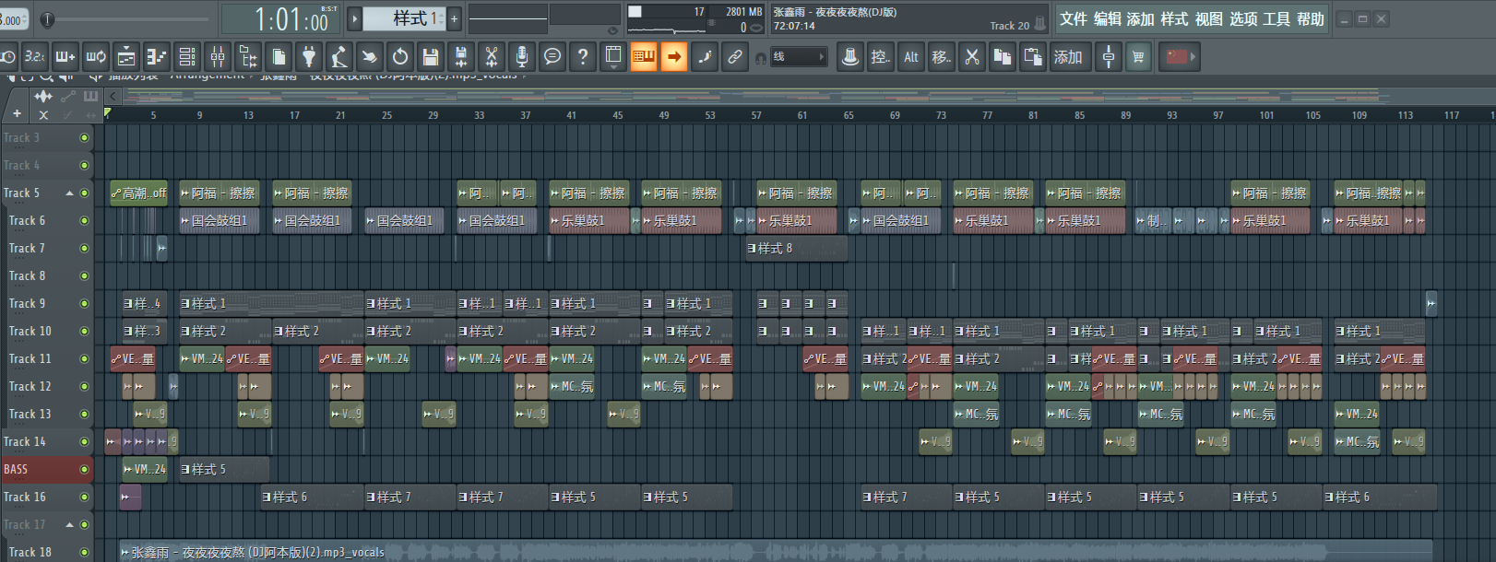Mute the BASS track green LED
This screenshot has height=562, width=1496.
click(x=84, y=469)
